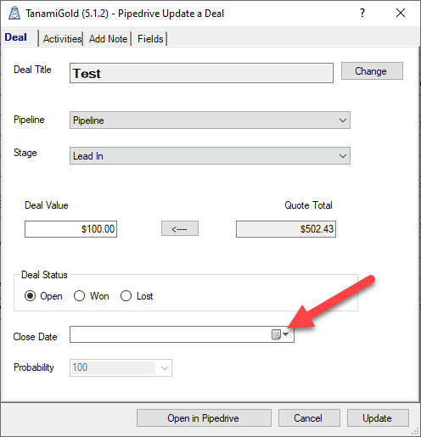Click the Open in Pipedrive button
The height and width of the screenshot is (437, 421).
tap(204, 417)
